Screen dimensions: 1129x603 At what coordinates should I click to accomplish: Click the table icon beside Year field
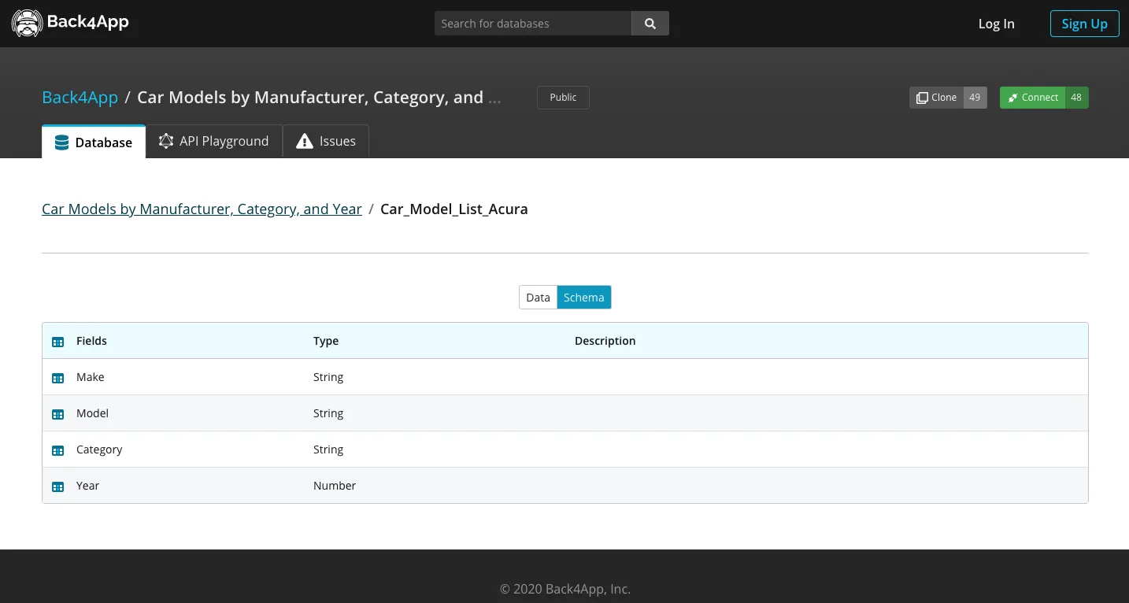(x=57, y=486)
